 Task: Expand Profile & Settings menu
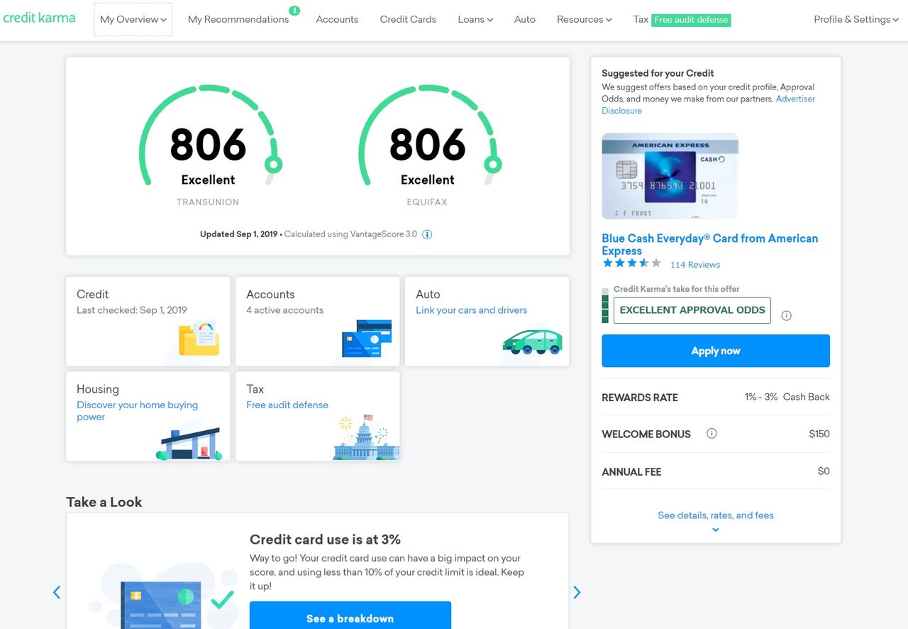coord(856,19)
